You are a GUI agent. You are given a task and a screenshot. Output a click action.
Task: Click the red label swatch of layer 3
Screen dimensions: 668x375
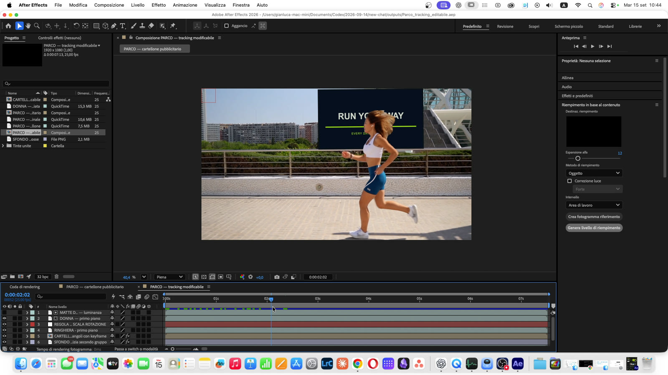click(x=32, y=324)
